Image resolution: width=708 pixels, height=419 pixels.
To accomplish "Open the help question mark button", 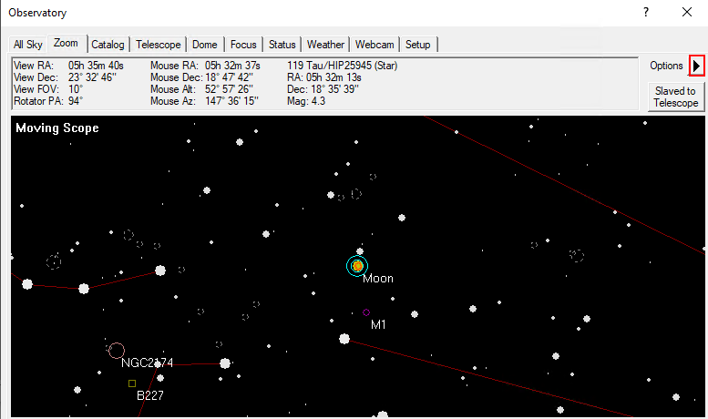I will pyautogui.click(x=645, y=13).
